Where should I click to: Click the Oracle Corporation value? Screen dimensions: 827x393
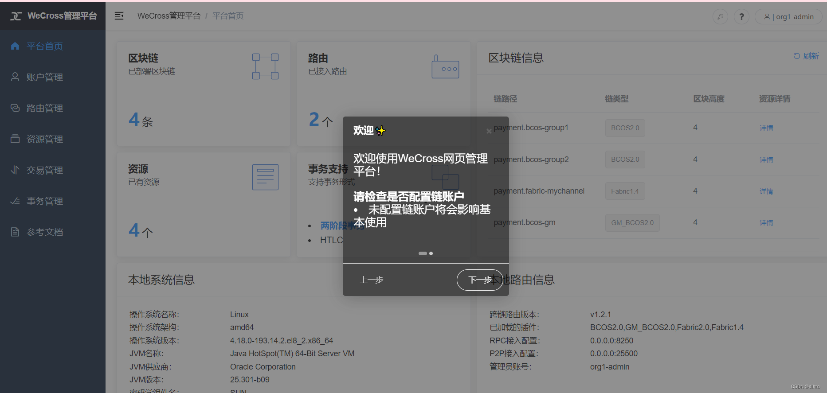263,367
